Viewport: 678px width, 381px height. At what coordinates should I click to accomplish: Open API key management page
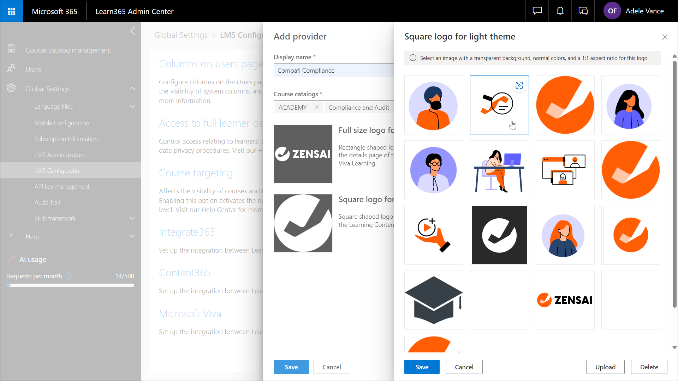[x=62, y=187]
